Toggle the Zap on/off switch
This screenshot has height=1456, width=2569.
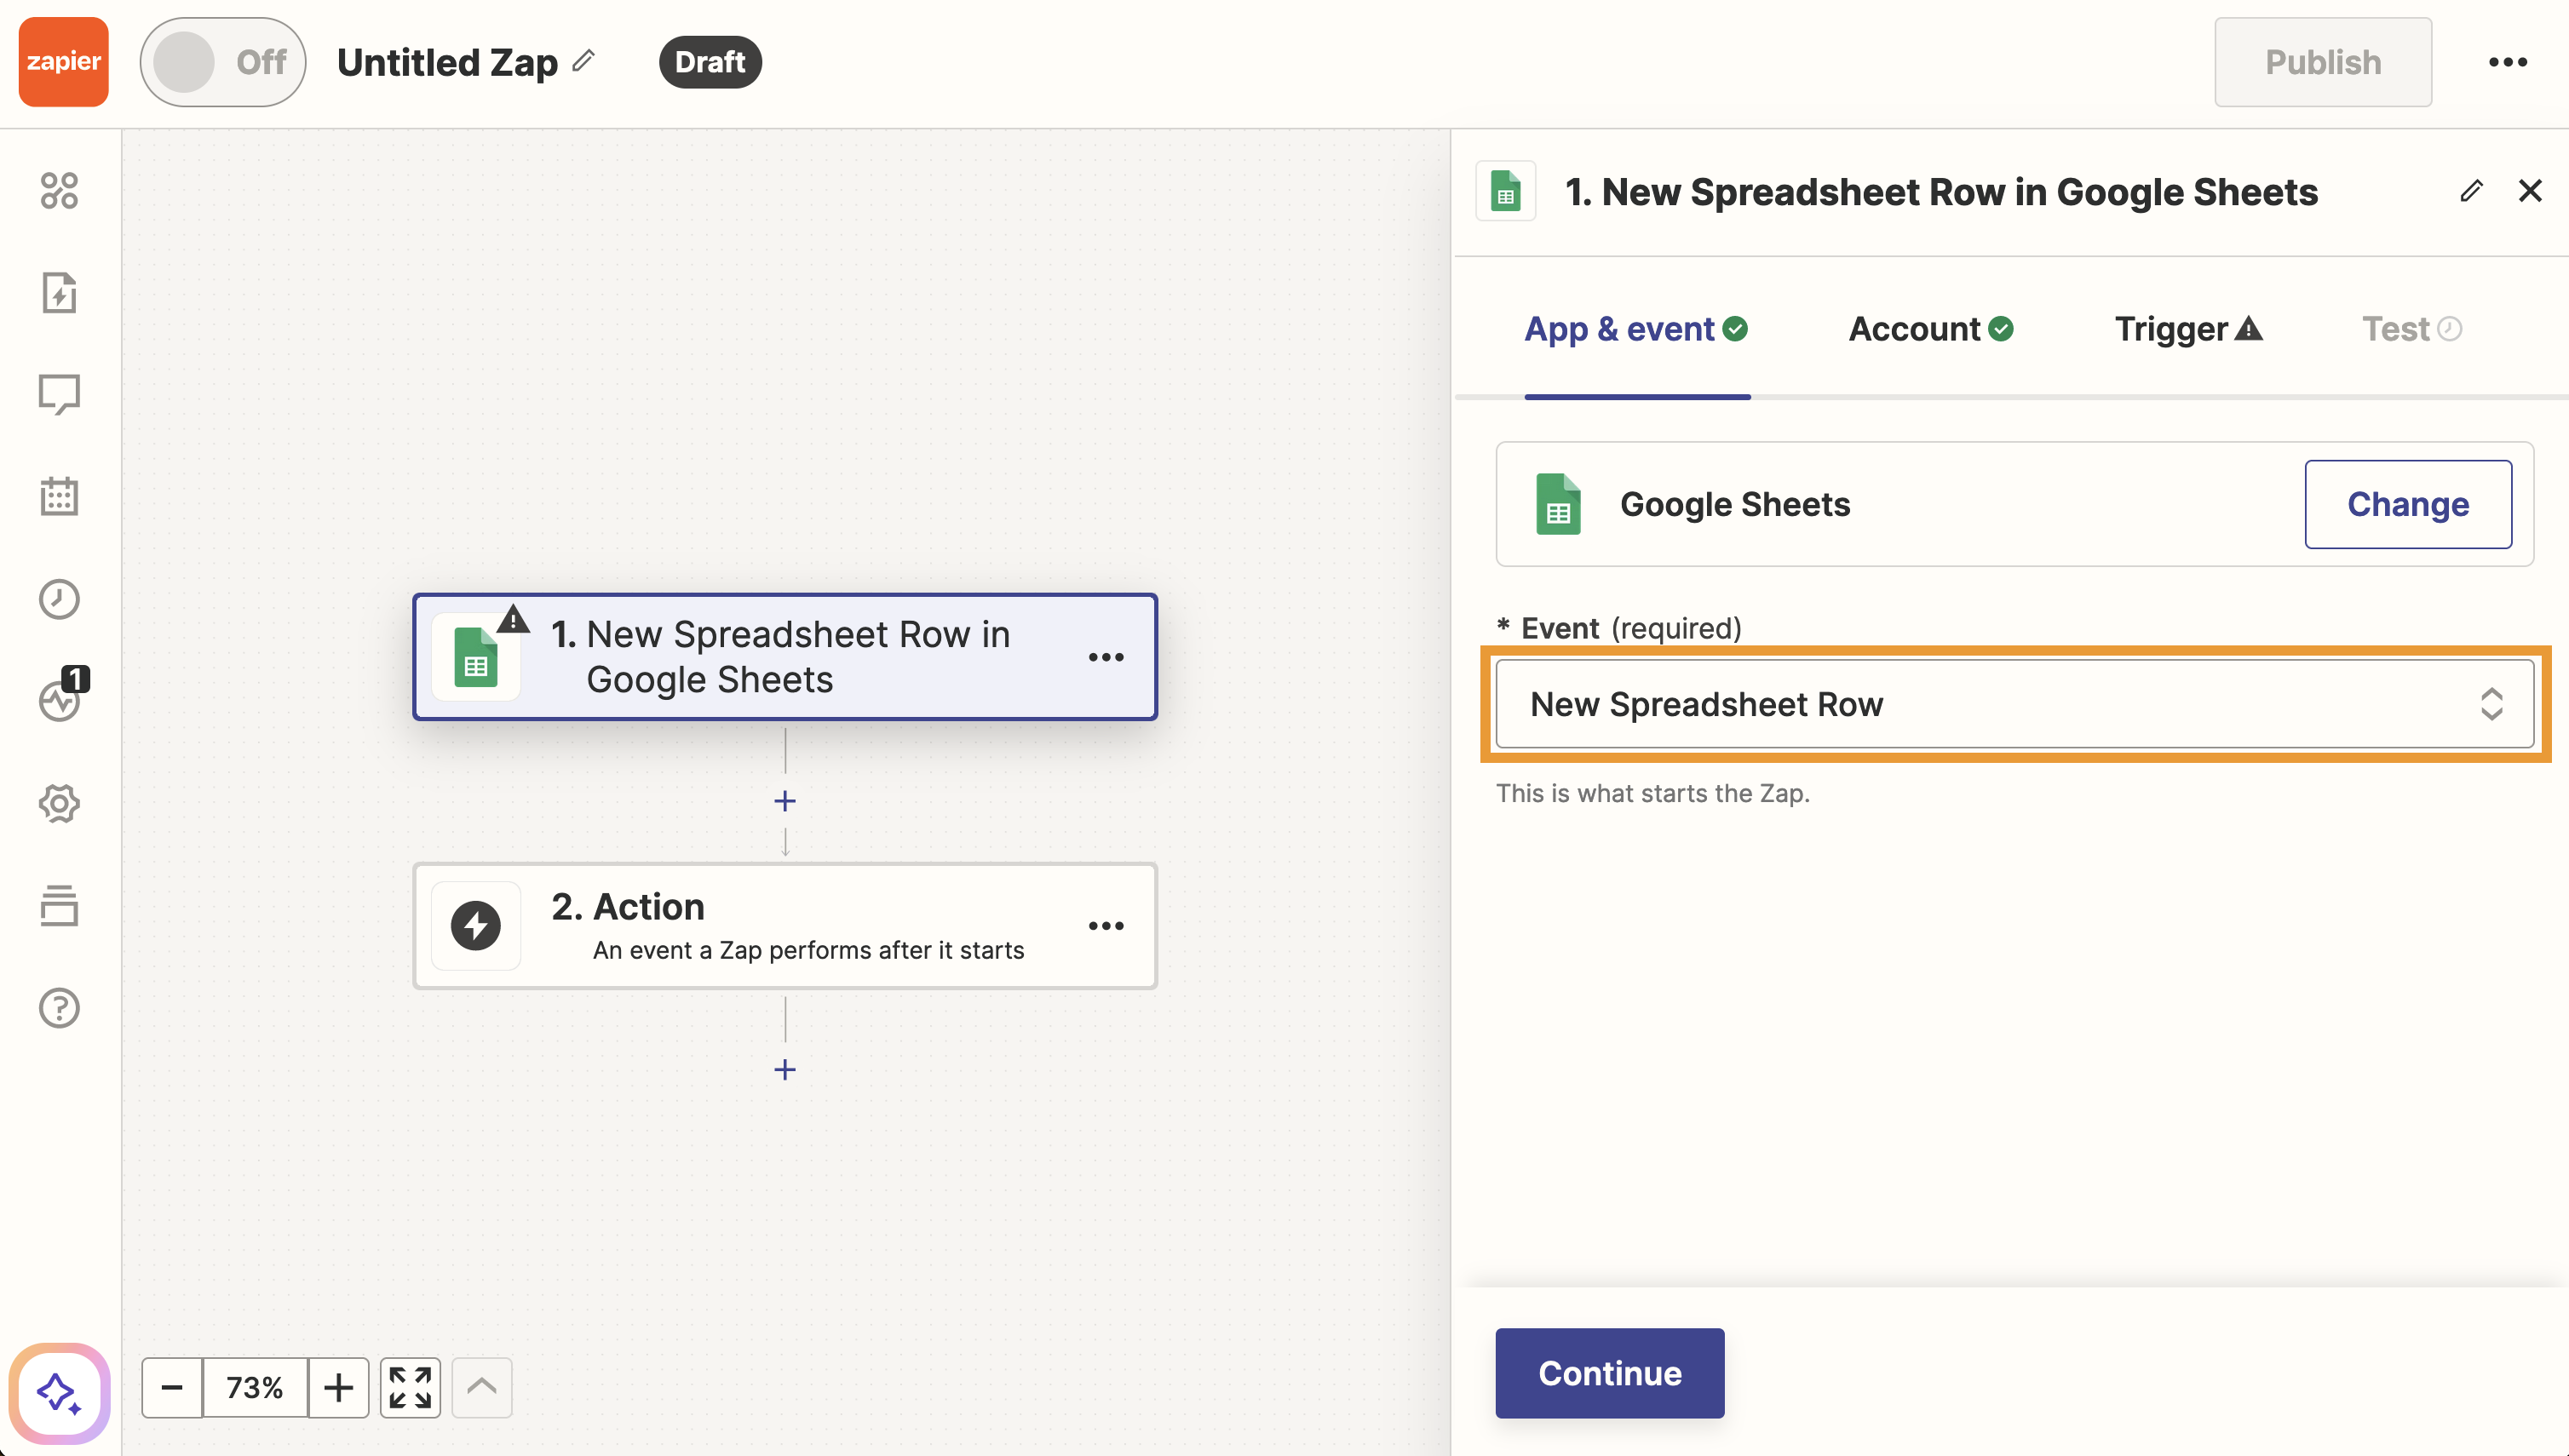[x=223, y=62]
